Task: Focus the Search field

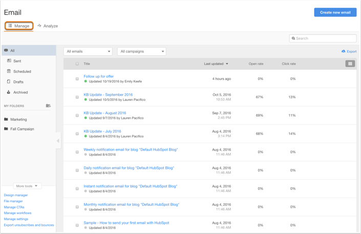Action: pos(323,38)
